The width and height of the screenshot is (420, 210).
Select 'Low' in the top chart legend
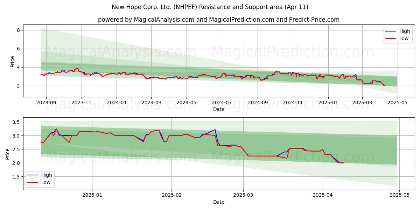(404, 38)
